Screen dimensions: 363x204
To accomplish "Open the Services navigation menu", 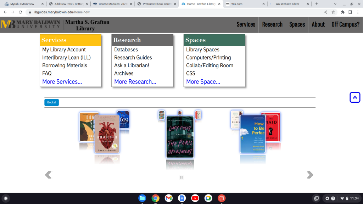I will click(x=246, y=24).
